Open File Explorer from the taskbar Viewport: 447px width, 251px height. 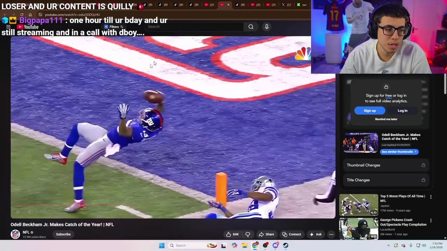pyautogui.click(x=244, y=245)
